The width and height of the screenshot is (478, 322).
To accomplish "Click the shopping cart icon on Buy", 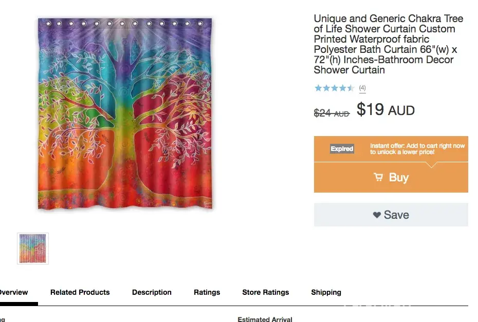I will tap(378, 178).
